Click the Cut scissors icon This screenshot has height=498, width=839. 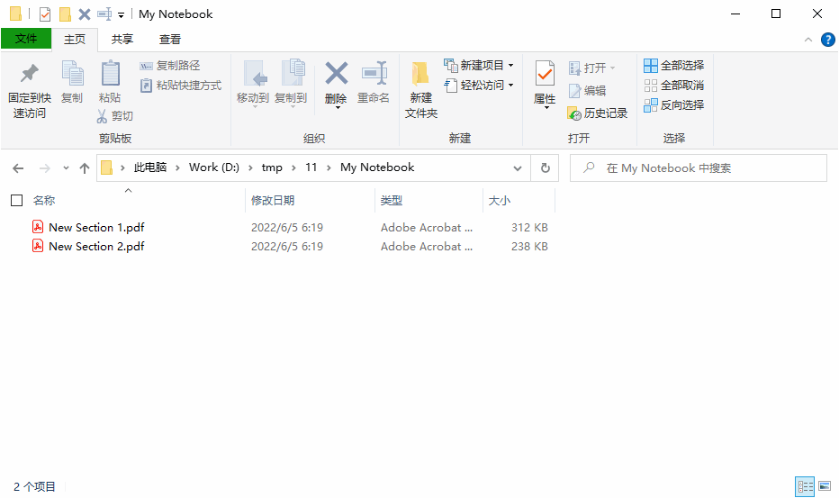pos(102,116)
